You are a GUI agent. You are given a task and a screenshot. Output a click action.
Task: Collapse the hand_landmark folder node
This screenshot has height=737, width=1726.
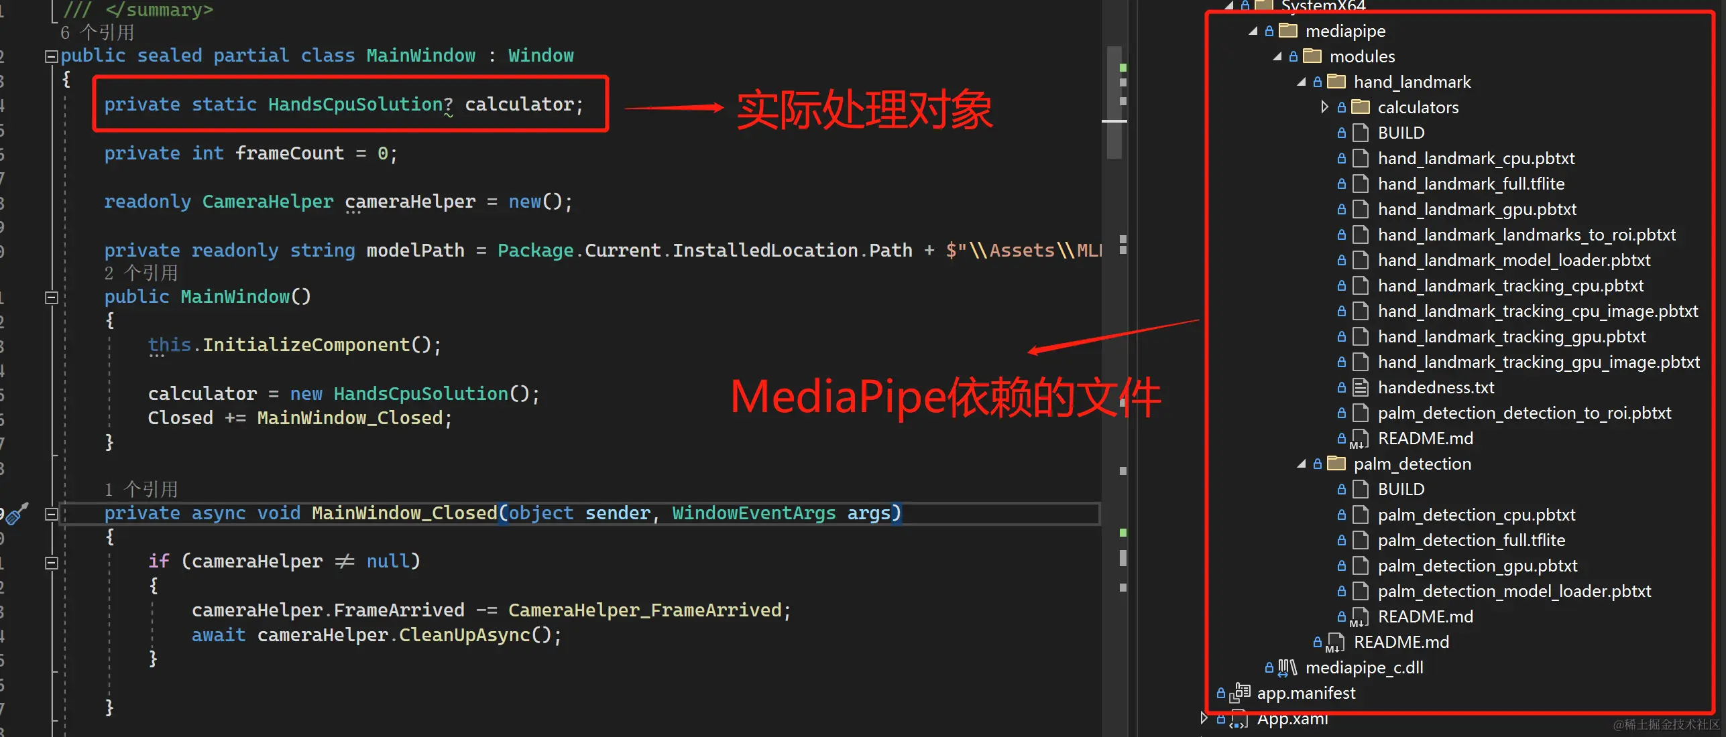pos(1301,81)
